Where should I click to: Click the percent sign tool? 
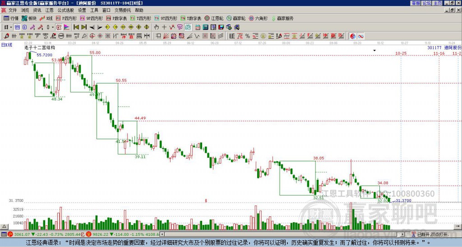(x=248, y=36)
